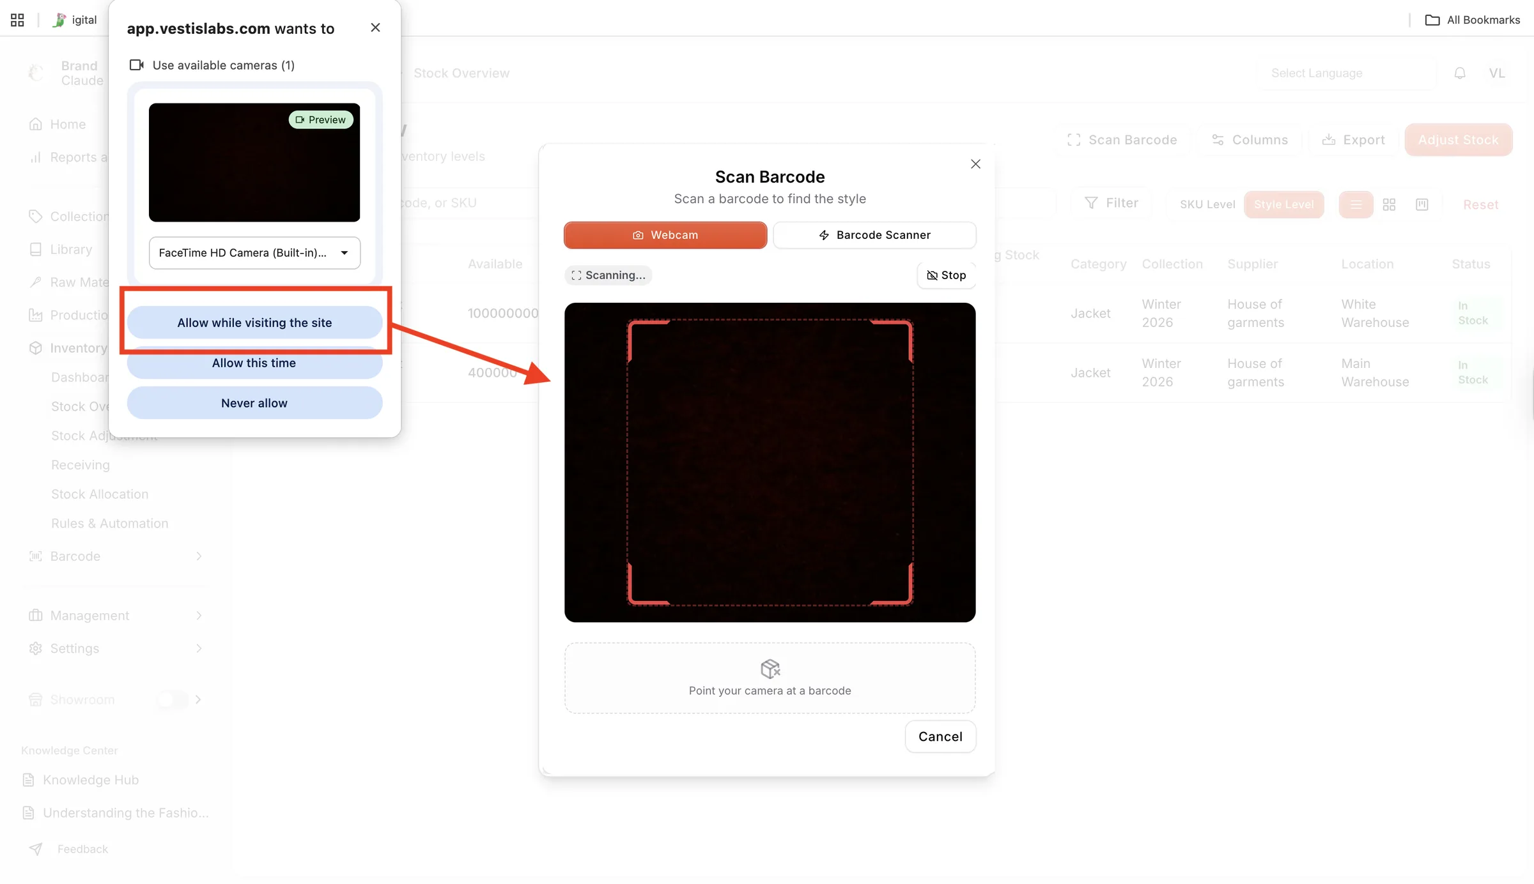Open the VL user avatar
This screenshot has height=884, width=1534.
pos(1497,73)
